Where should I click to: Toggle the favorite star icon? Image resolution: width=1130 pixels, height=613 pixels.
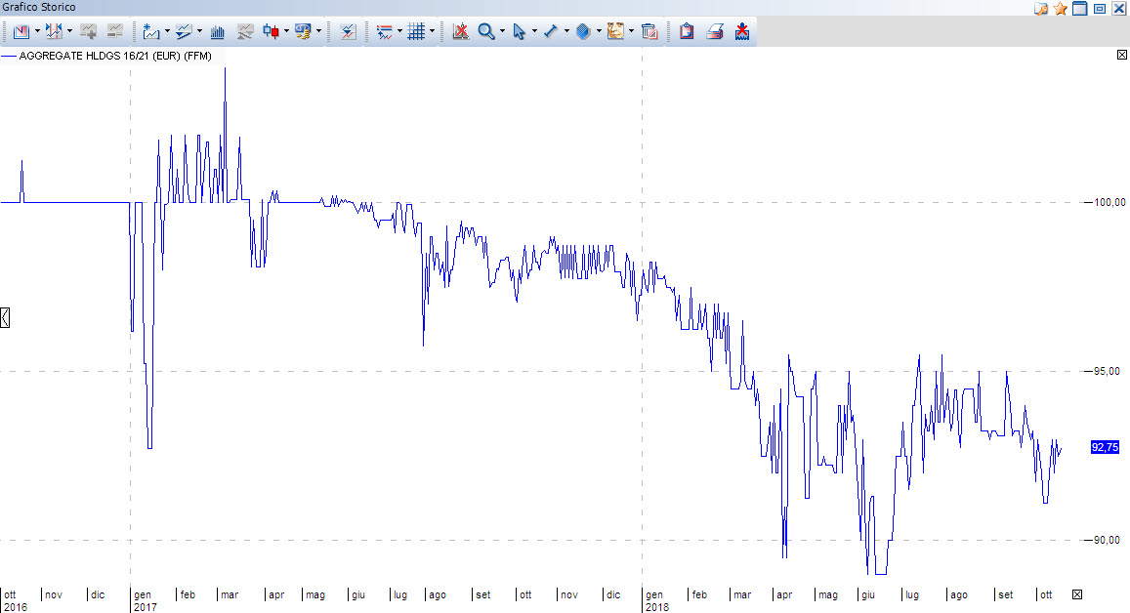[1060, 9]
